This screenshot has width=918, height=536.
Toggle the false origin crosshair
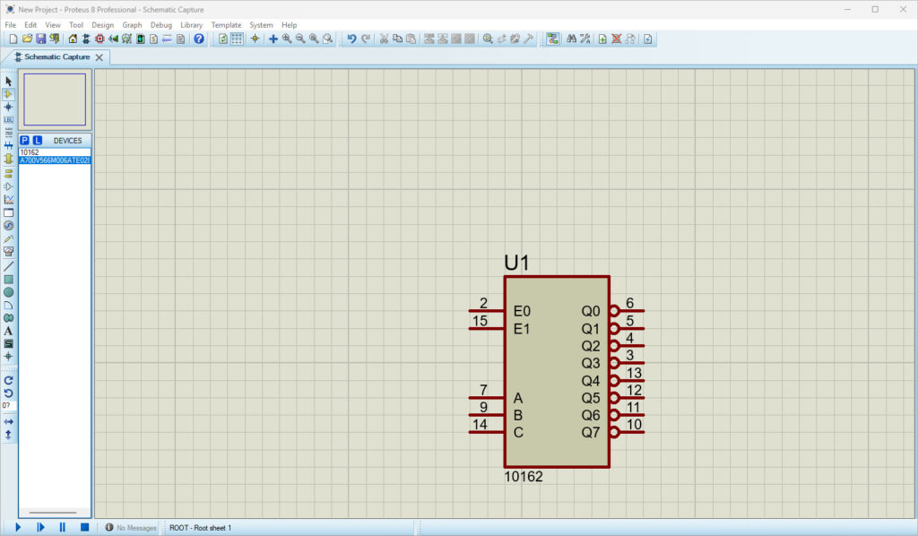pos(255,39)
